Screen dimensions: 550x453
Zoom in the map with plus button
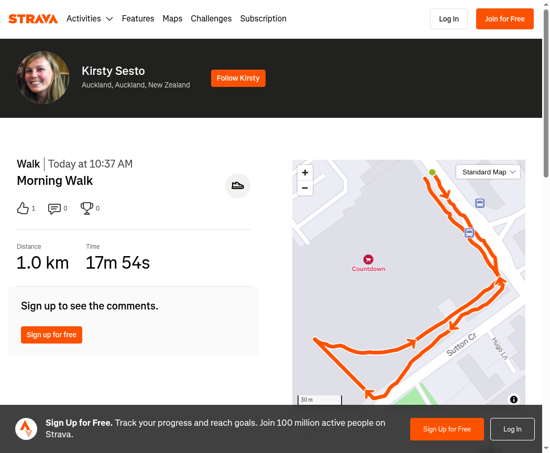(x=305, y=173)
